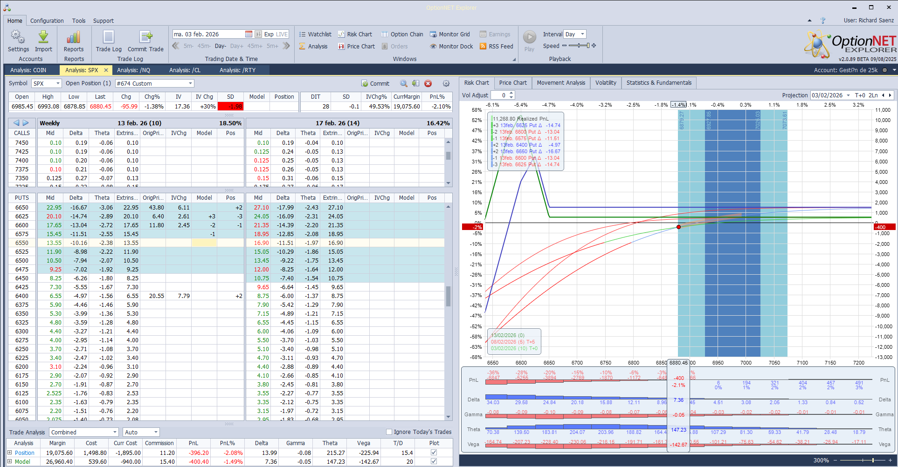
Task: Open Risk Chart window from ribbon
Action: coord(355,34)
